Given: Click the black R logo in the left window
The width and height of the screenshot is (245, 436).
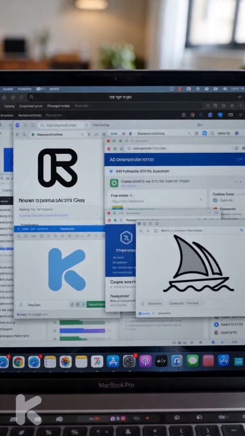Looking at the screenshot, I should [58, 168].
